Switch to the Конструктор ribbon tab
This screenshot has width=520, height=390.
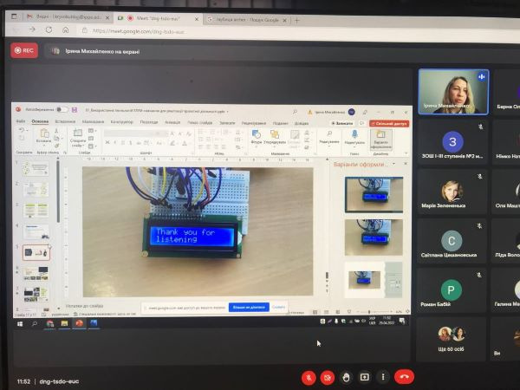click(x=121, y=122)
